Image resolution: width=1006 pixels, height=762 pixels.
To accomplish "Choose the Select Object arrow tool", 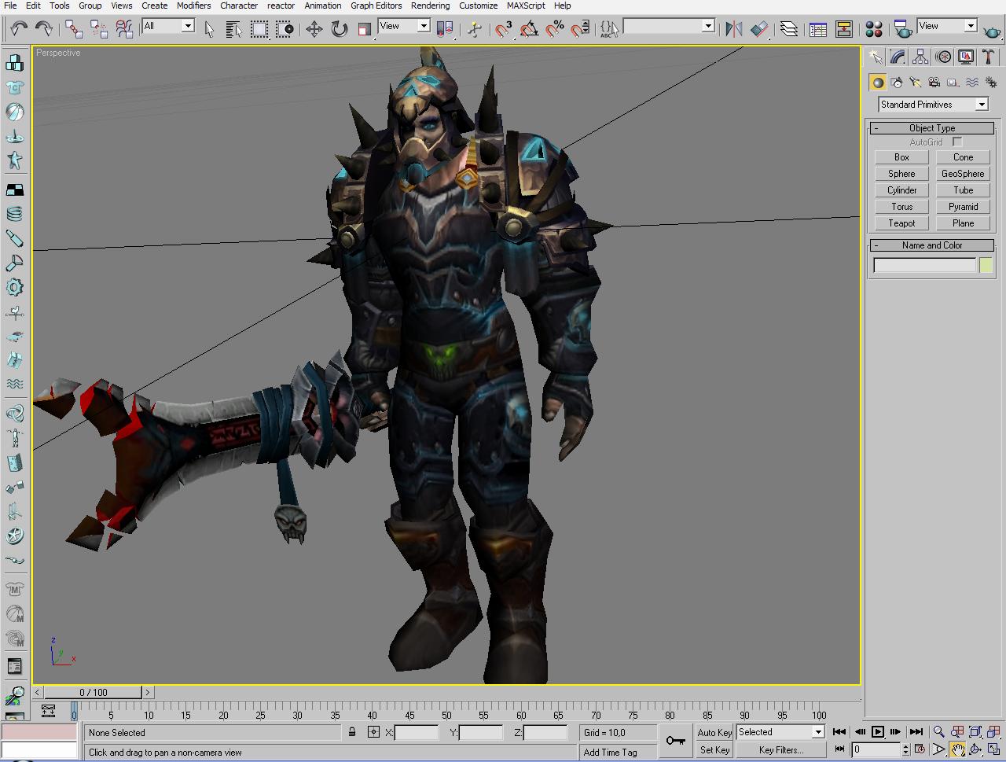I will point(209,29).
